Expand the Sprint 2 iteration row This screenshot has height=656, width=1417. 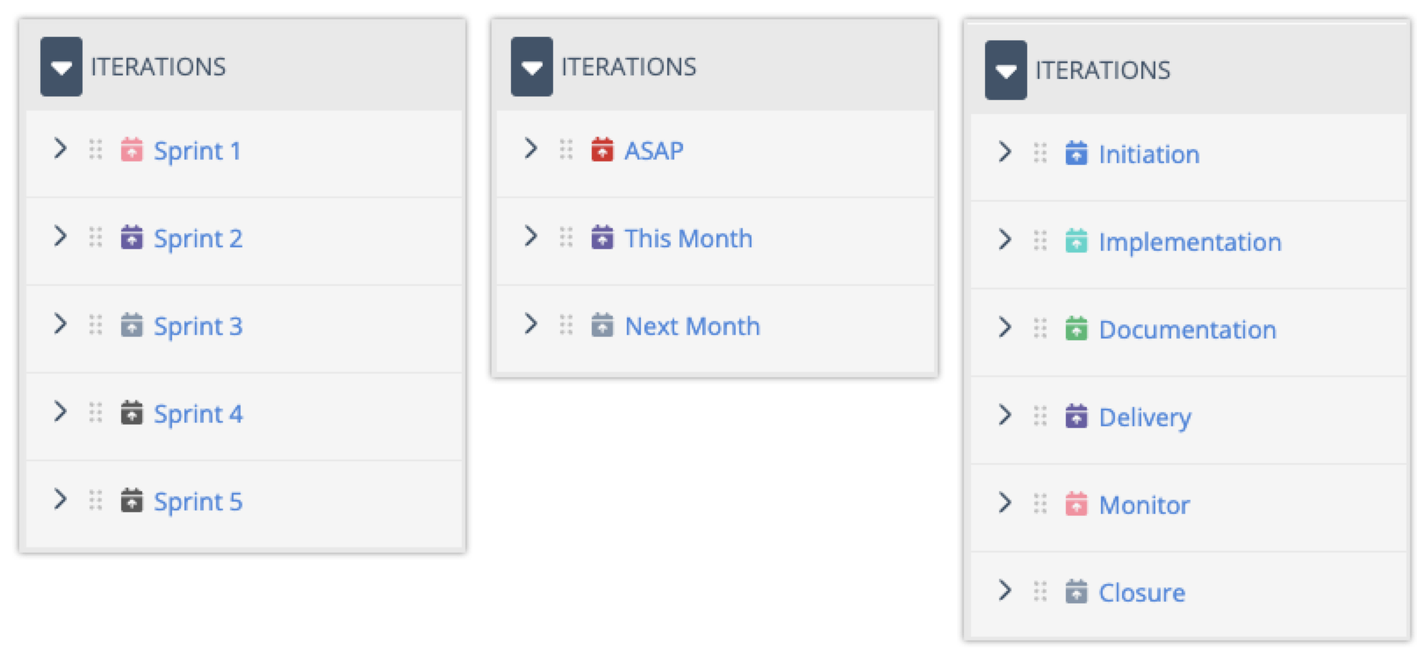coord(60,236)
